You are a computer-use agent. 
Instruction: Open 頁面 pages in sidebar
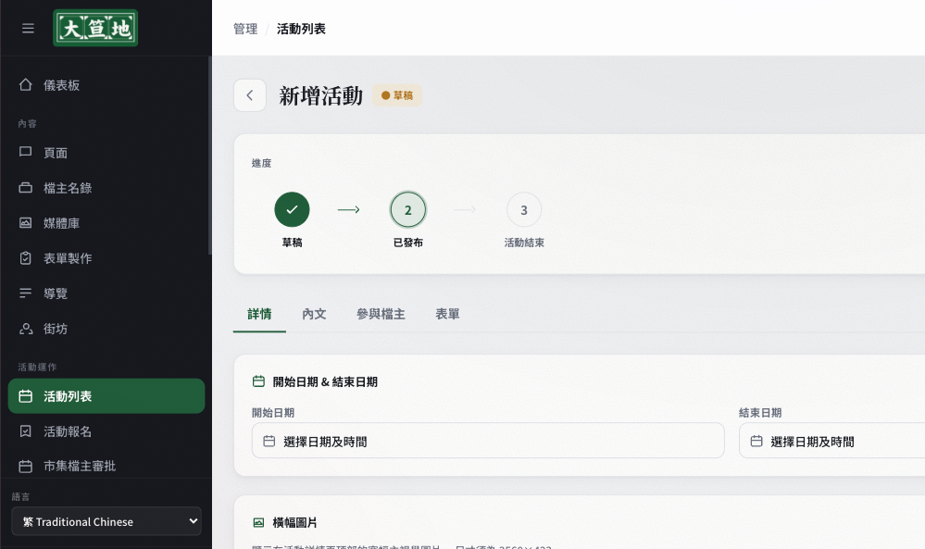pyautogui.click(x=106, y=153)
